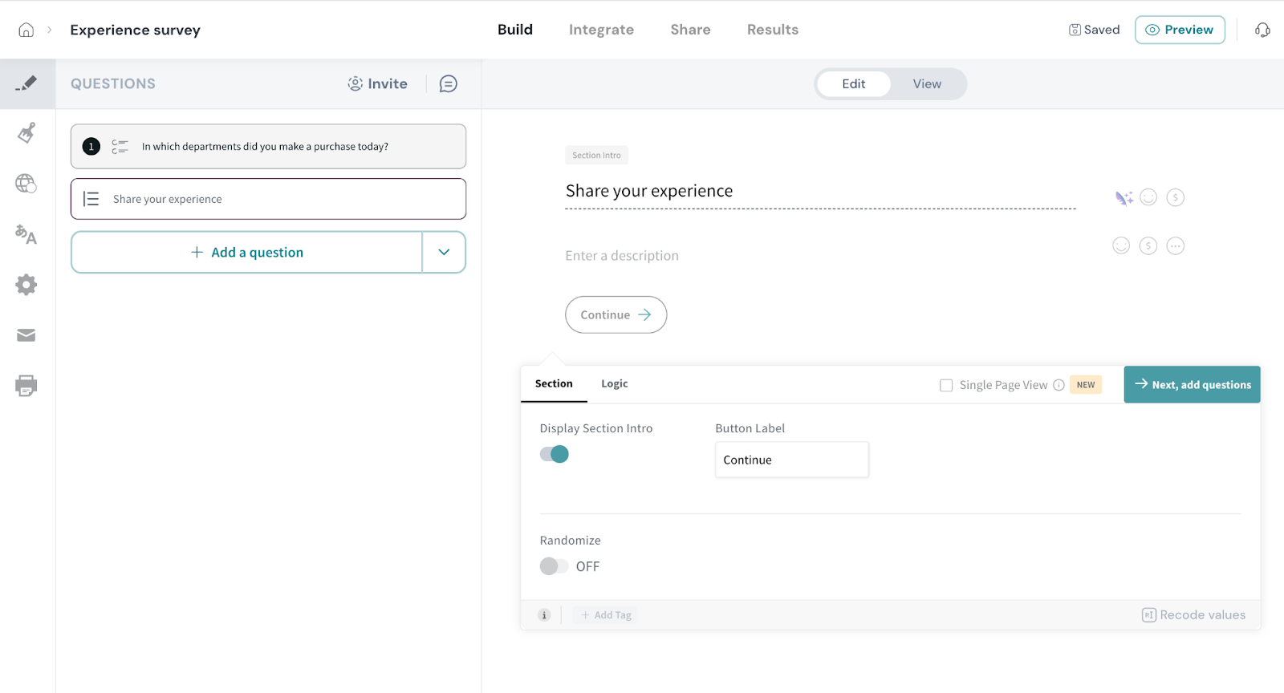Image resolution: width=1284 pixels, height=693 pixels.
Task: Switch to the Logic tab
Action: point(614,384)
